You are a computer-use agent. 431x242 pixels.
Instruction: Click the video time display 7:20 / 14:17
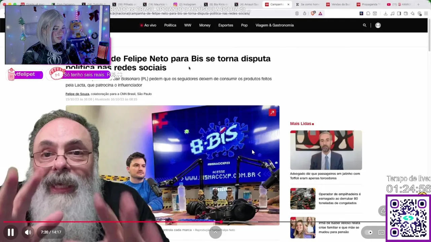click(x=51, y=232)
